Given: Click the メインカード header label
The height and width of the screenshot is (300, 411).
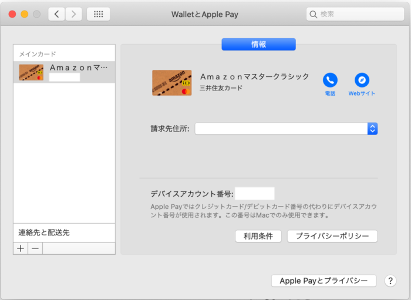Looking at the screenshot, I should [x=38, y=54].
